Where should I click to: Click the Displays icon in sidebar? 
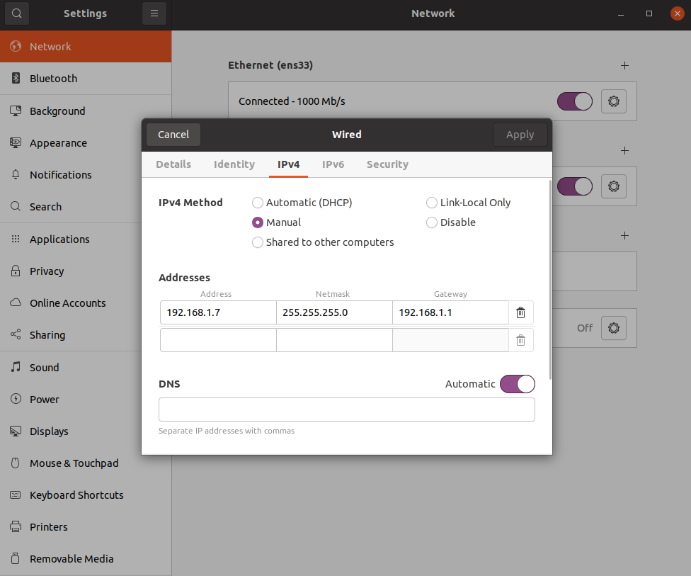[16, 431]
